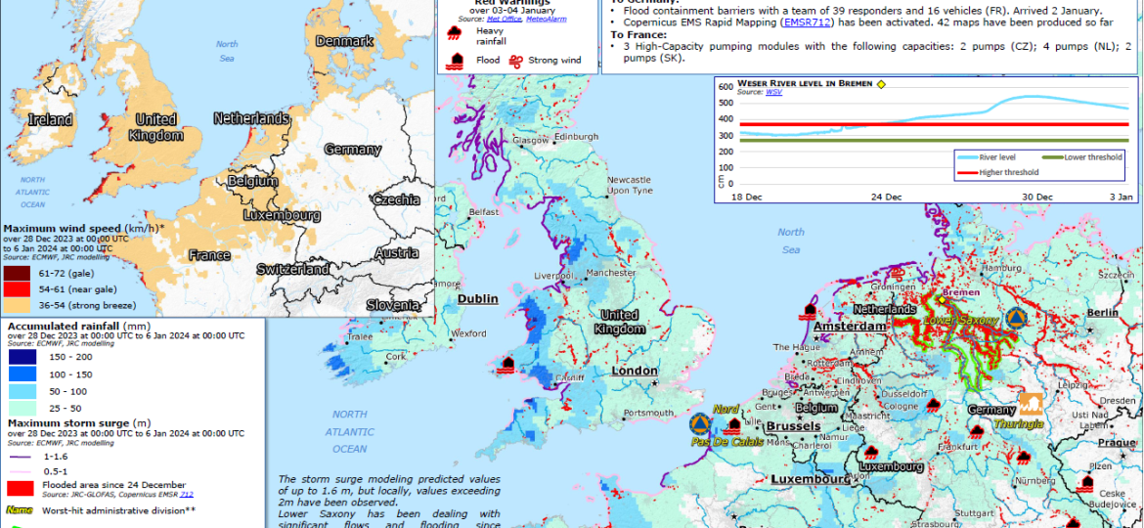Click the red Flooded area legend swatch
The width and height of the screenshot is (1144, 528).
[22, 486]
